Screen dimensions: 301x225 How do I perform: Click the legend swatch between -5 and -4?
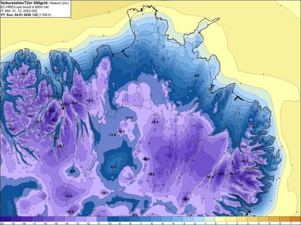(x=167, y=219)
